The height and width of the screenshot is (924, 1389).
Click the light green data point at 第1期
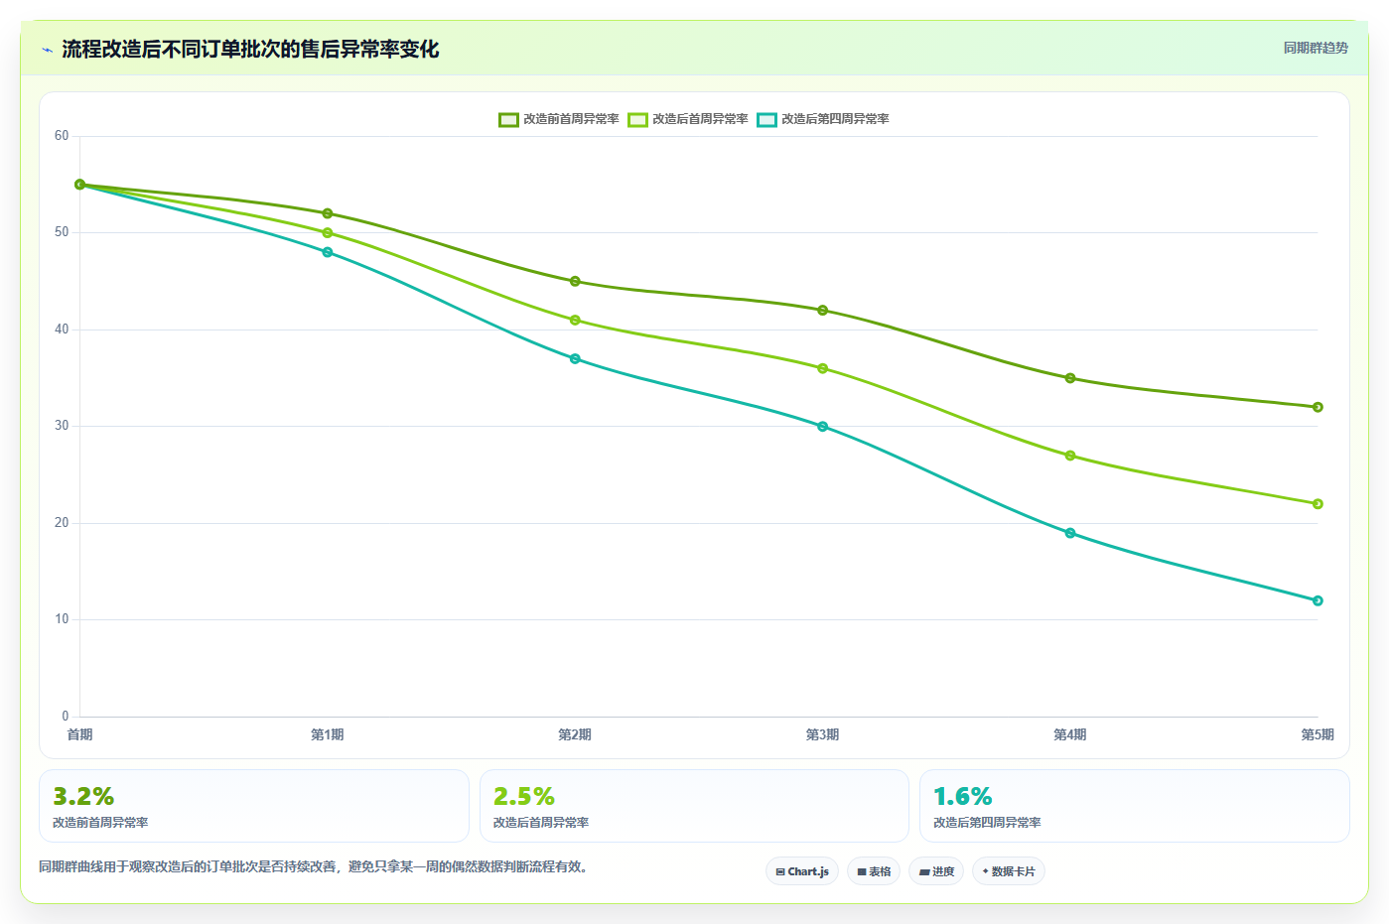[328, 233]
